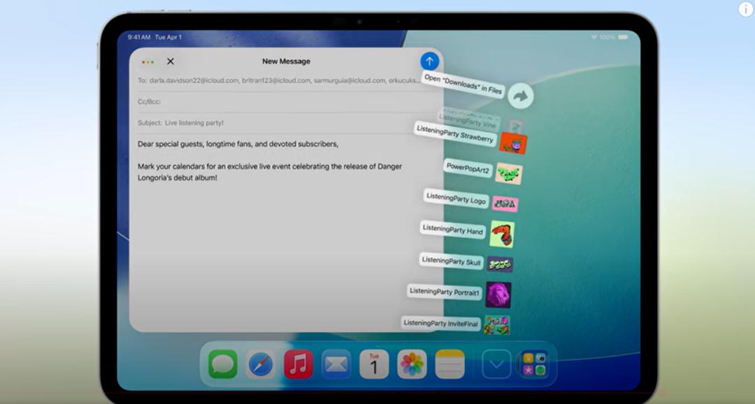Choose ListeningParty Strawberry file label
Screen dimensions: 755x404
pos(455,134)
